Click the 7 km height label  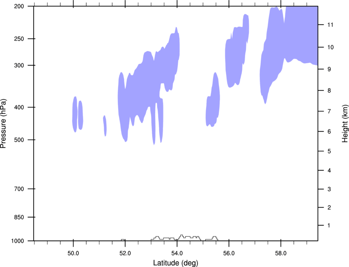pos(329,111)
